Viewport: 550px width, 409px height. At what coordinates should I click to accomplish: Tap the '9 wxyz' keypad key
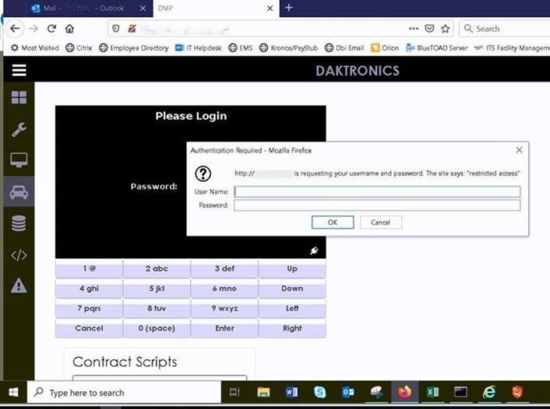tap(224, 309)
